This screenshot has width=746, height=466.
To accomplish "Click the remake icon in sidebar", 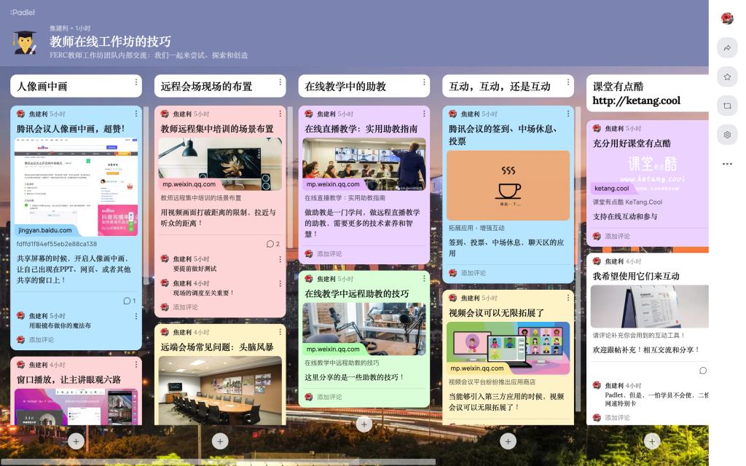I will click(727, 106).
